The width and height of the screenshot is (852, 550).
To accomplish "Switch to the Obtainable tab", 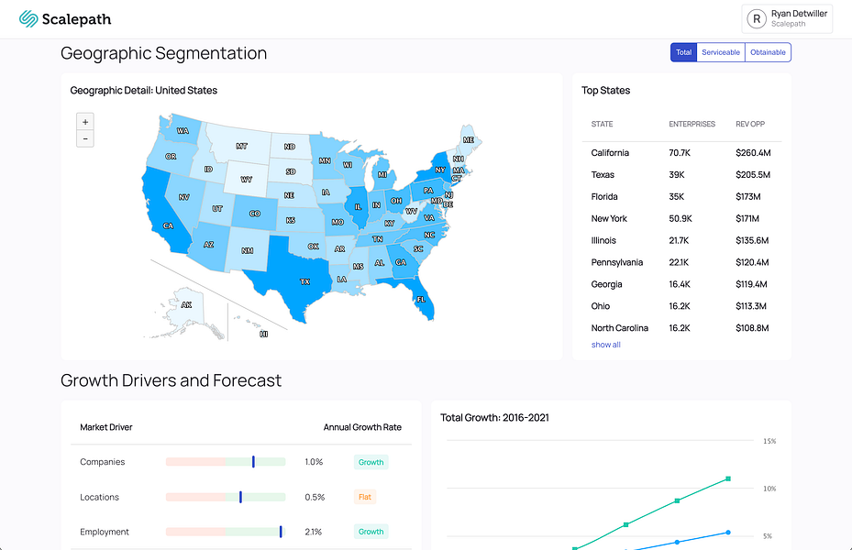I will point(768,52).
